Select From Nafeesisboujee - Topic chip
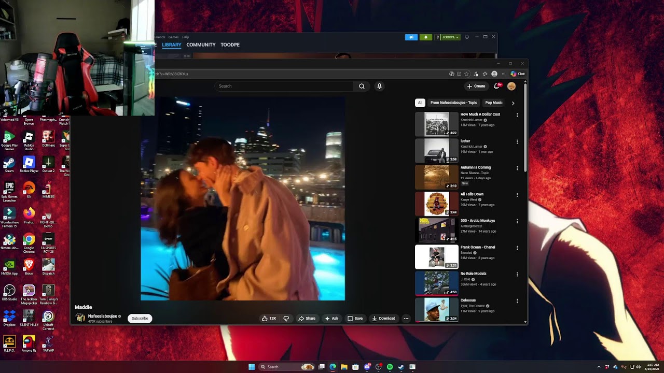 point(453,103)
